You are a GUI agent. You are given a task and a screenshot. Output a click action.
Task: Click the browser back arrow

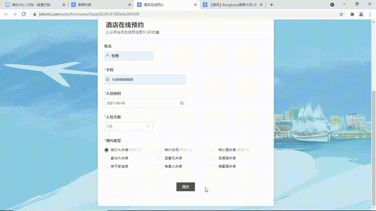(x=6, y=15)
